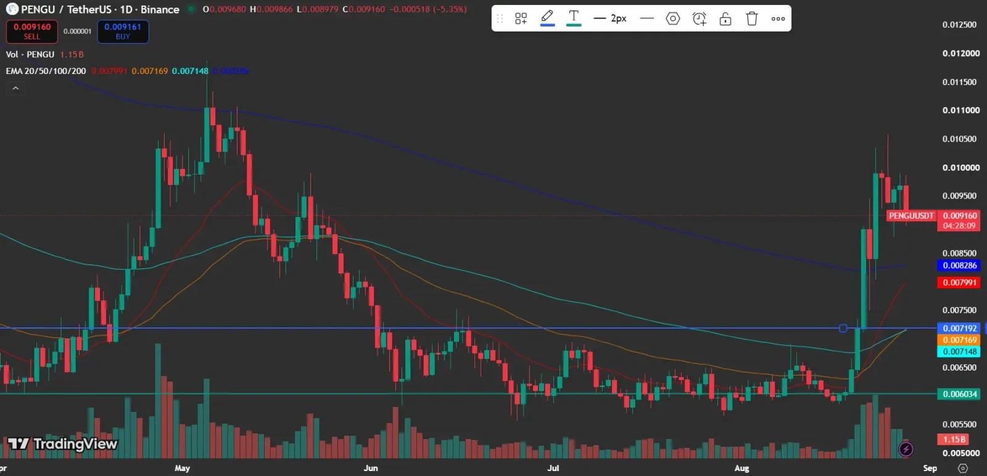Image resolution: width=987 pixels, height=476 pixels.
Task: Click the 1.15 B volume label on axis
Action: [954, 440]
